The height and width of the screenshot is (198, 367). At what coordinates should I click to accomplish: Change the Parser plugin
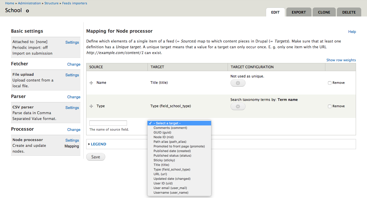[x=74, y=97]
